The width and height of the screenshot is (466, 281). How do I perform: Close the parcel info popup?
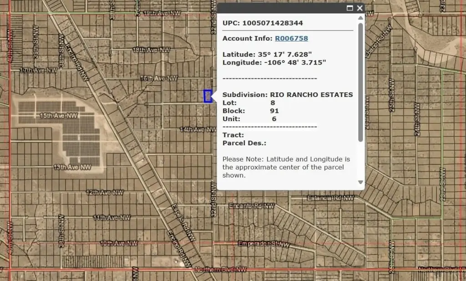[360, 8]
